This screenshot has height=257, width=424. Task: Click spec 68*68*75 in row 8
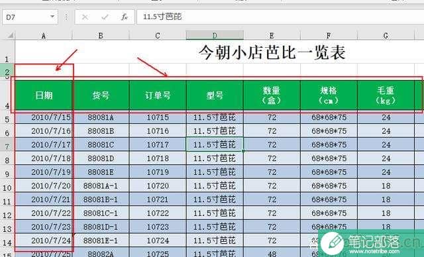pos(329,158)
